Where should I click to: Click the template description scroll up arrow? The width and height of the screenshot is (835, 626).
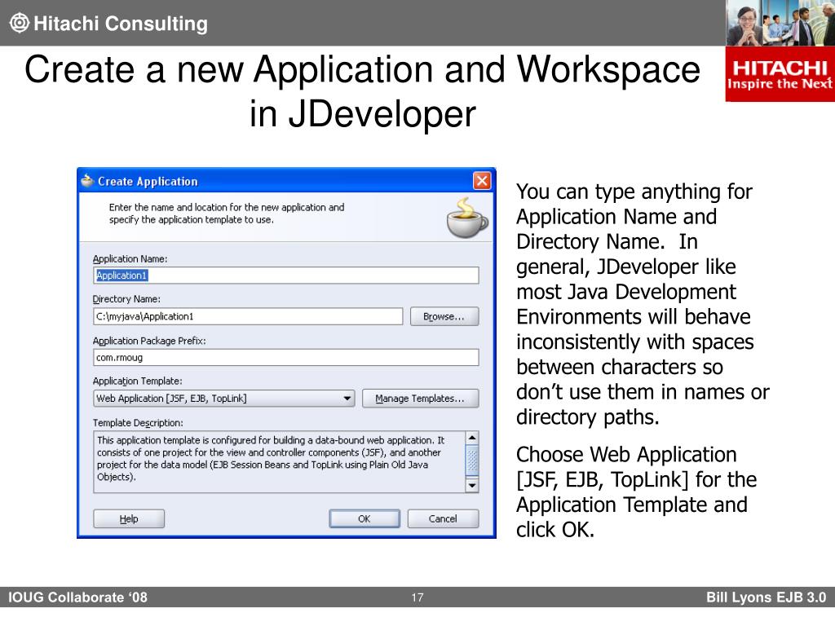point(472,438)
